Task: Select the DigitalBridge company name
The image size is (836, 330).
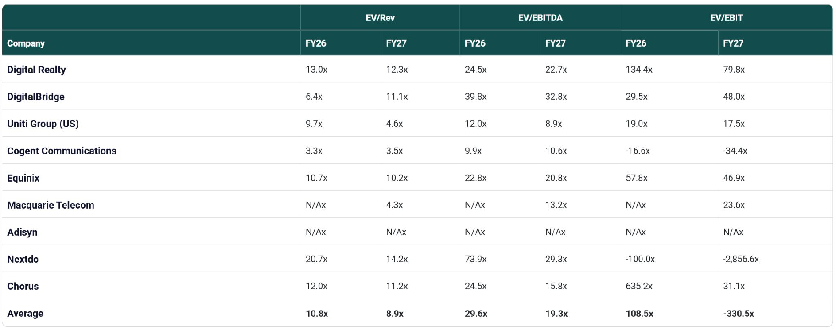Action: point(35,97)
